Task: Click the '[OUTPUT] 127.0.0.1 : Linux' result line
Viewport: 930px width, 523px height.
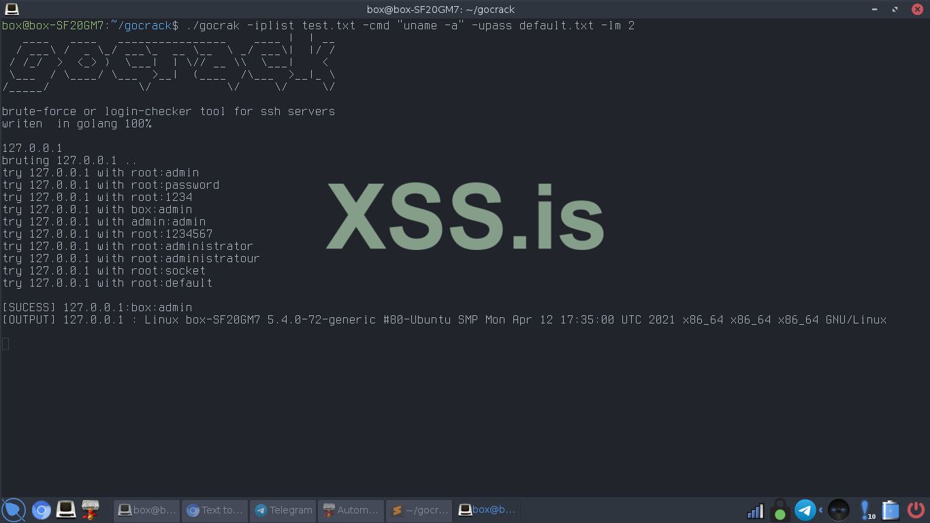Action: pyautogui.click(x=445, y=320)
